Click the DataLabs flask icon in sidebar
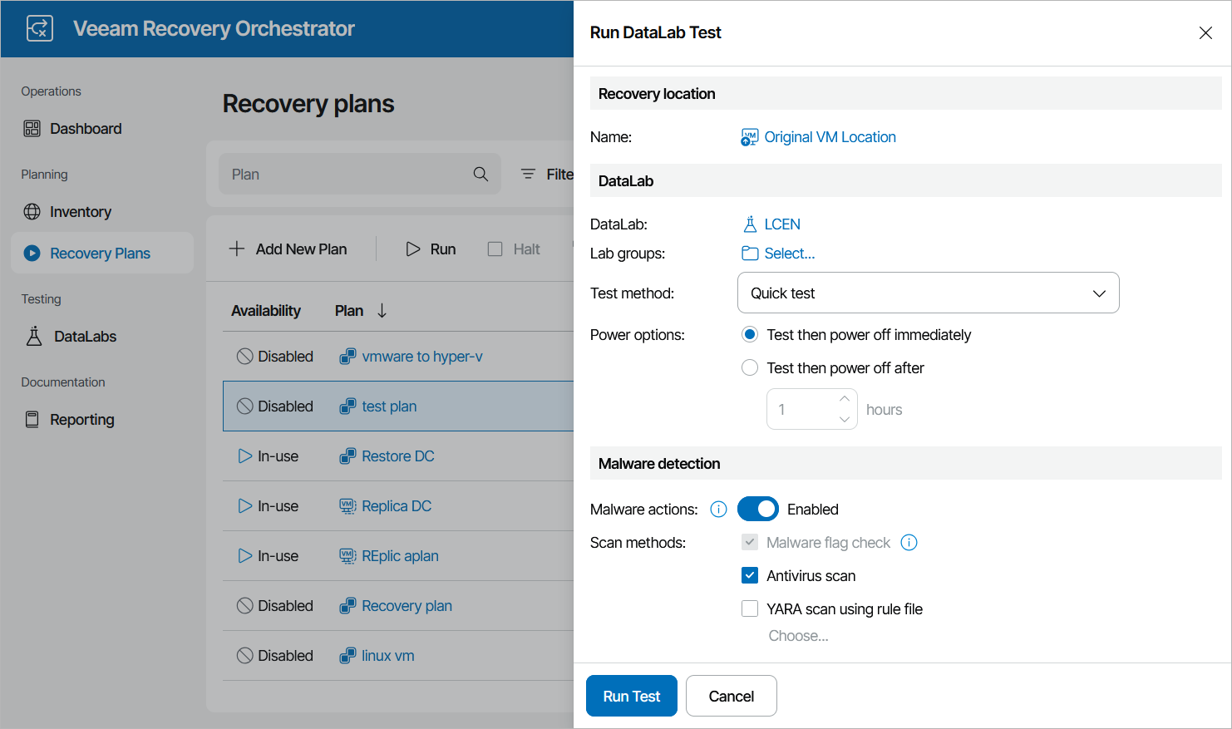This screenshot has width=1232, height=729. (34, 337)
